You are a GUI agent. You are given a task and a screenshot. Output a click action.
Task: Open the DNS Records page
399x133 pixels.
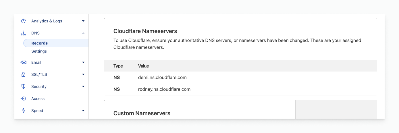pyautogui.click(x=56, y=43)
